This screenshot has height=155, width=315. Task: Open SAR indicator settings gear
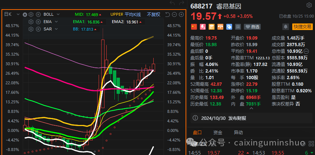click(31, 29)
